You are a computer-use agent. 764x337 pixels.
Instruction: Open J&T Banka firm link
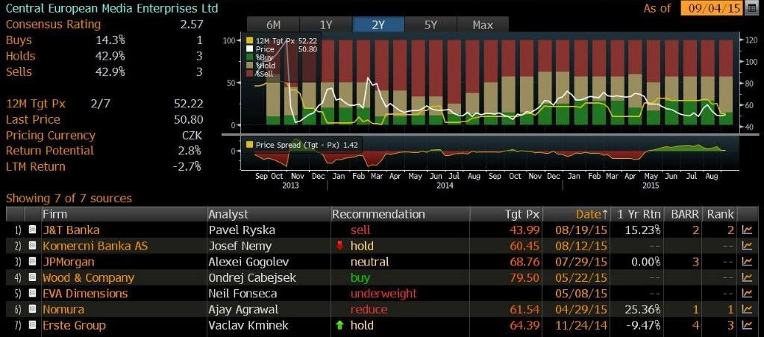pos(71,230)
